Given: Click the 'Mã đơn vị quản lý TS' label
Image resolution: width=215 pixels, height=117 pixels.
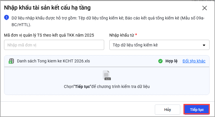Looking at the screenshot, I should [49, 35].
